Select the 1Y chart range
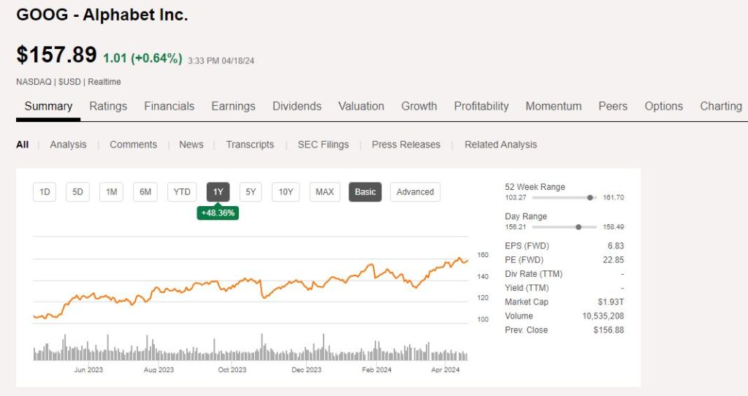Screen dimensions: 748x396 (x=218, y=192)
